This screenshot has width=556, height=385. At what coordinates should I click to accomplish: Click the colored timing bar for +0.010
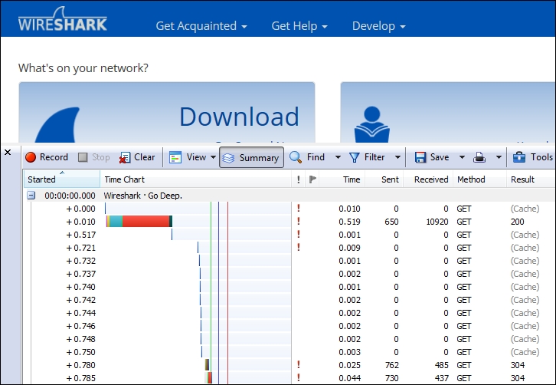(x=139, y=222)
